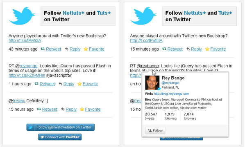Open the t.co/tPwfi3A link in left panel
Viewport: 245px width, 147px height.
(x=25, y=41)
